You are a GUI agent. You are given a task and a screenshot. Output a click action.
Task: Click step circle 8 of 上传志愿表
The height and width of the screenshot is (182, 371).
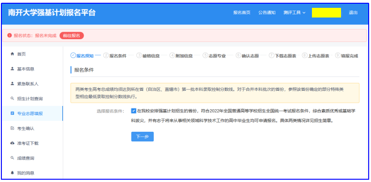tap(305, 56)
